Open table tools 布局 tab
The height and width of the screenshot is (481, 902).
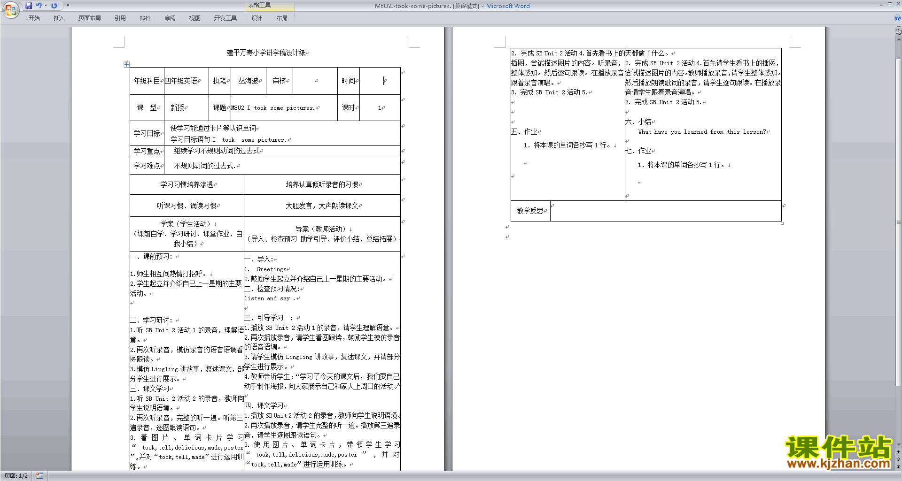[282, 18]
